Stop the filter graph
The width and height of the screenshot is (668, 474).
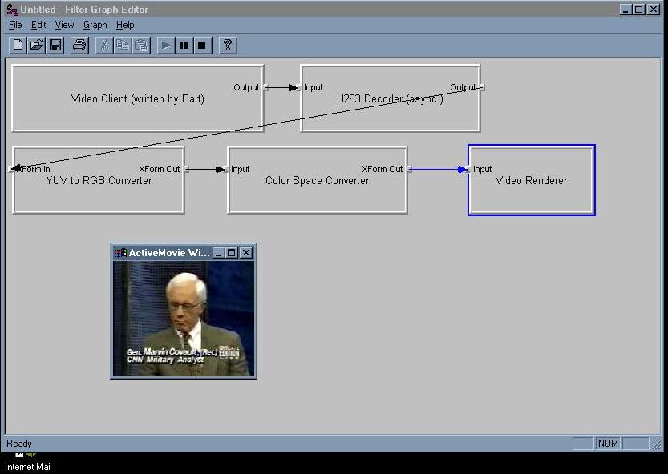click(203, 45)
